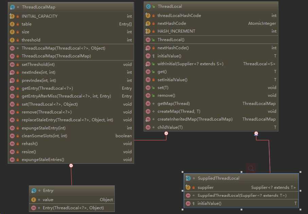Select set(ThreadLocal<?>, Object) method
This screenshot has height=214, width=308.
tap(71, 104)
